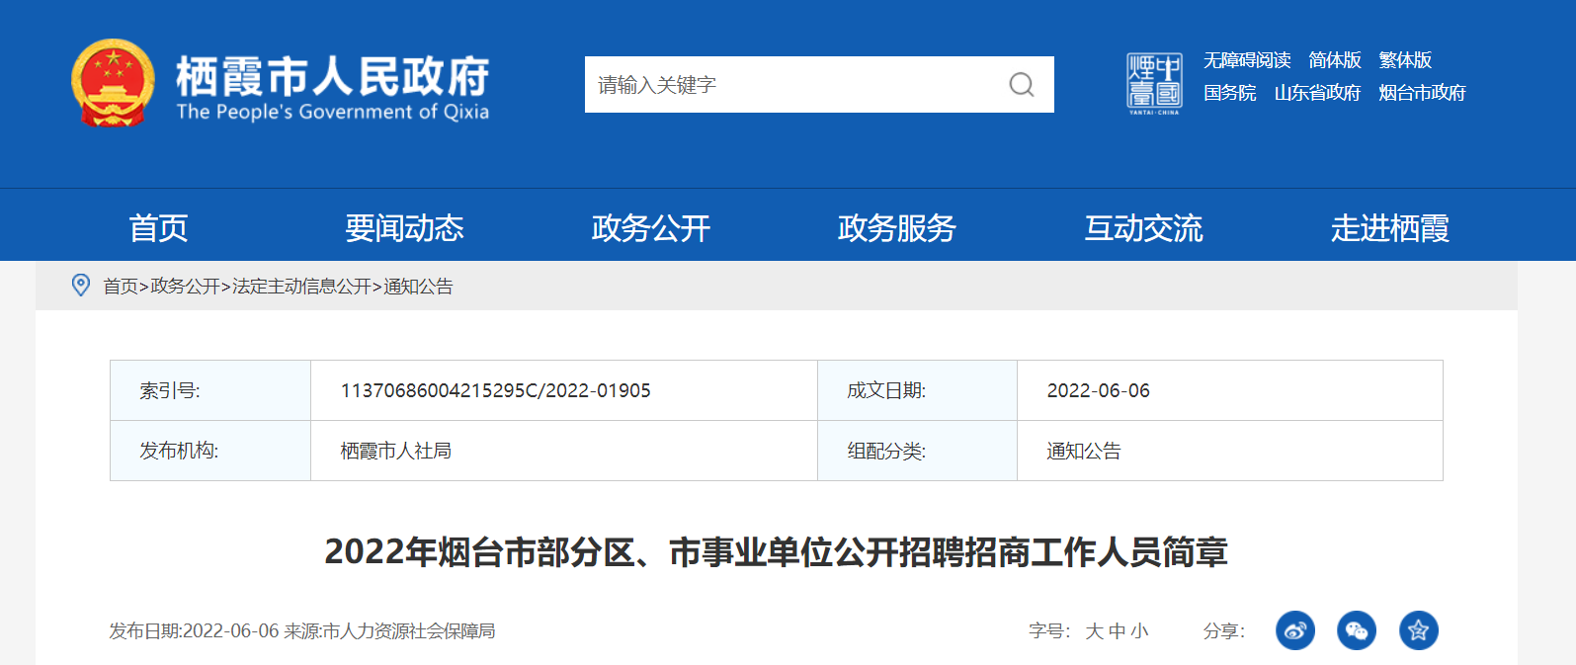Image resolution: width=1576 pixels, height=665 pixels.
Task: Set font size to 大
Action: tap(1094, 631)
